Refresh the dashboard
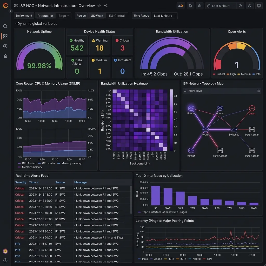266x266 pixels. coord(250,6)
